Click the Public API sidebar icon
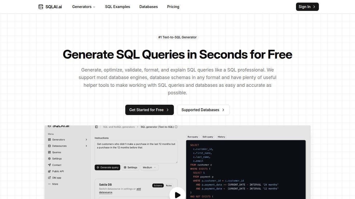Screen dimensions: 355x199 click(x=49, y=171)
